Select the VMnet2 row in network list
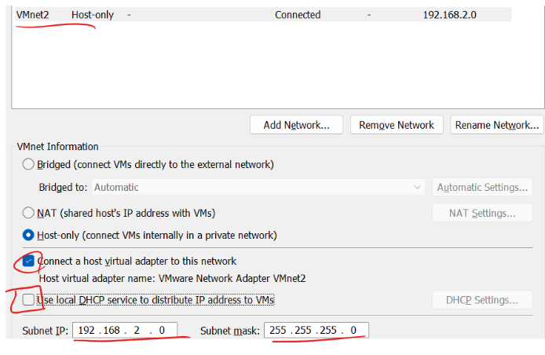545x355 pixels. (263, 15)
